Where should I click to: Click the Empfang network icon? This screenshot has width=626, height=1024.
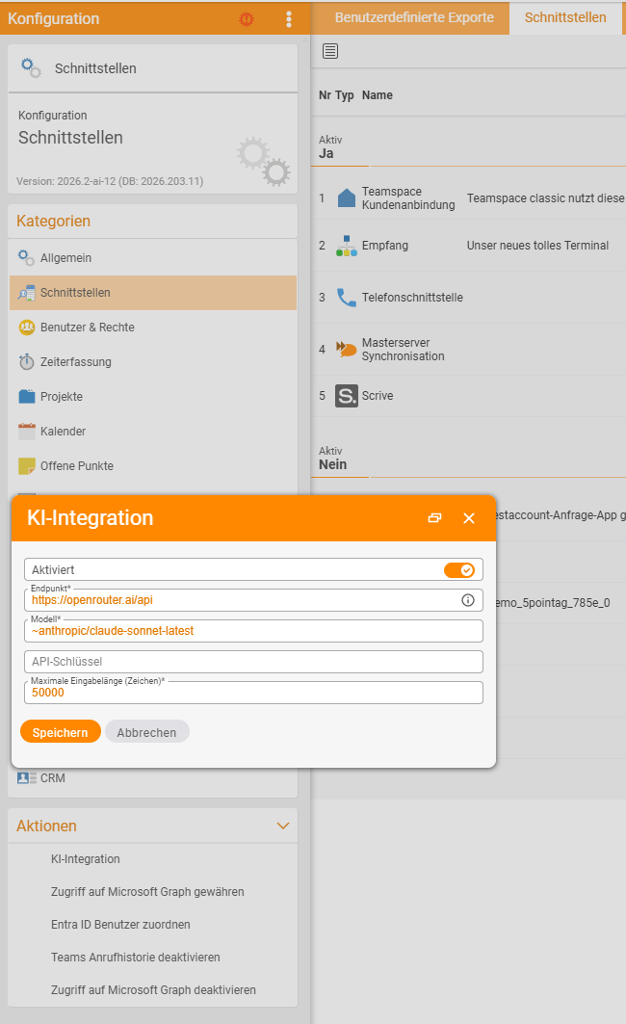[x=347, y=246]
